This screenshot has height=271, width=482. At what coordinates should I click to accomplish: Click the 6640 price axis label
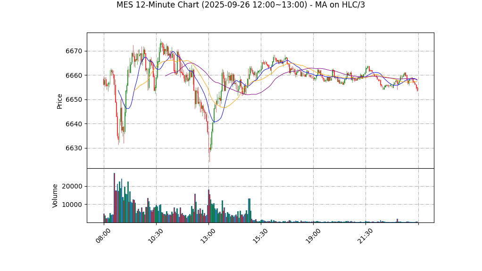pos(74,124)
